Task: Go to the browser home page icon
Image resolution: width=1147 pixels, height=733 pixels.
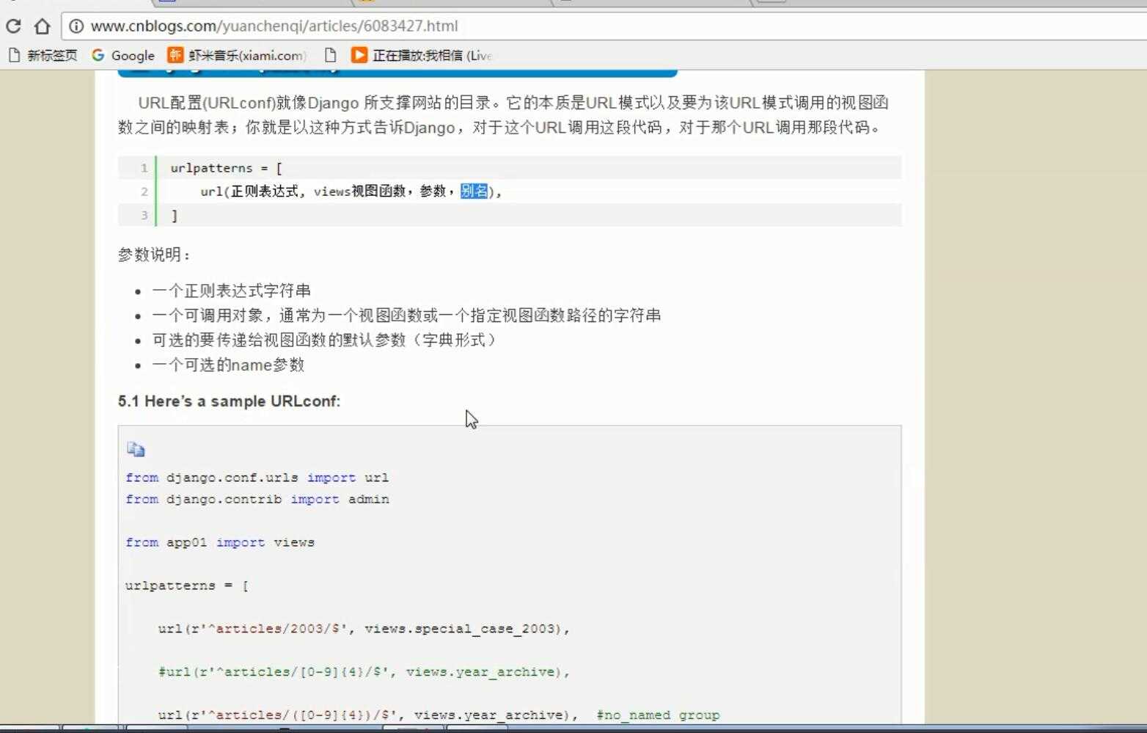Action: [42, 26]
